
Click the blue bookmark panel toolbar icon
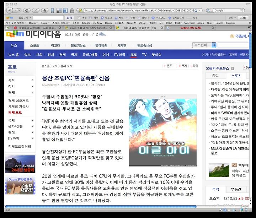tap(65, 11)
